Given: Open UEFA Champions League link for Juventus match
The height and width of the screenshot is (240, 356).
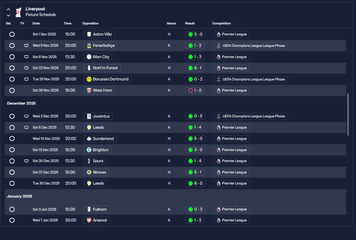Looking at the screenshot, I should [251, 116].
